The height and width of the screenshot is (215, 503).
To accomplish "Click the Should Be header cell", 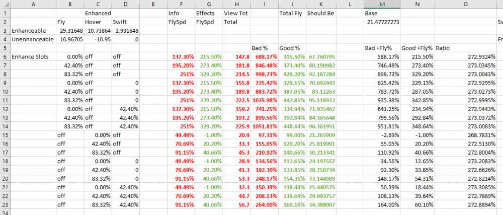I will pyautogui.click(x=320, y=13).
